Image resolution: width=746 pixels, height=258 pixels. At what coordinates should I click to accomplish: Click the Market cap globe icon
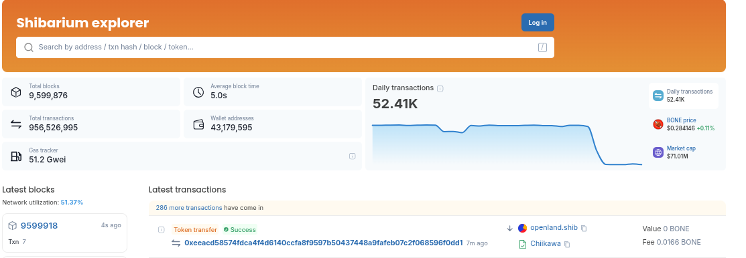click(x=658, y=152)
